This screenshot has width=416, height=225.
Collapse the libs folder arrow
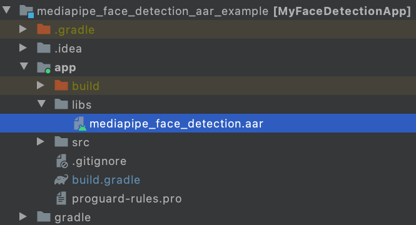(41, 104)
